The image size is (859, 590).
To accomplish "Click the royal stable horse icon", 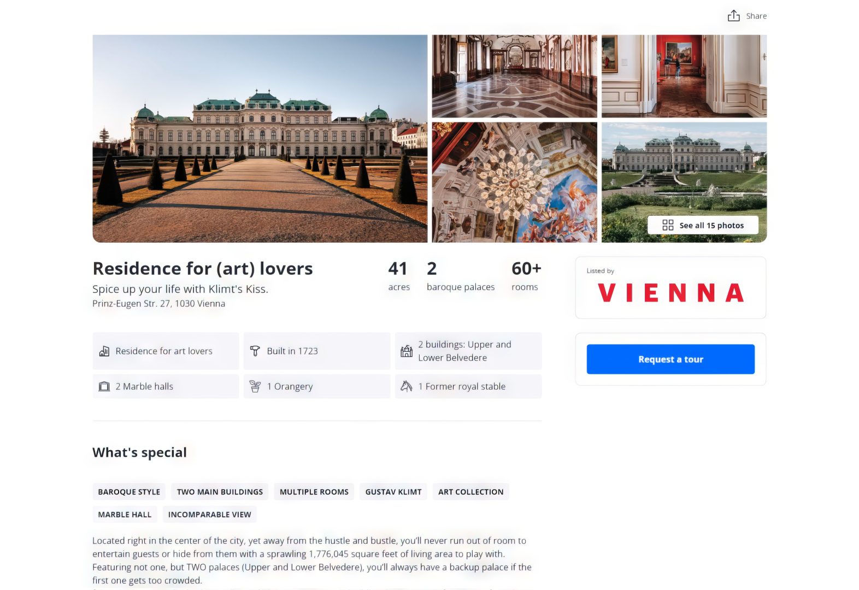I will (407, 387).
